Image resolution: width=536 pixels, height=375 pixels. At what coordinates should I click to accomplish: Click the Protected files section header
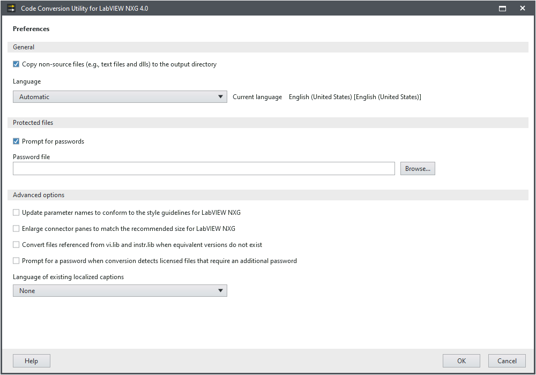(268, 123)
